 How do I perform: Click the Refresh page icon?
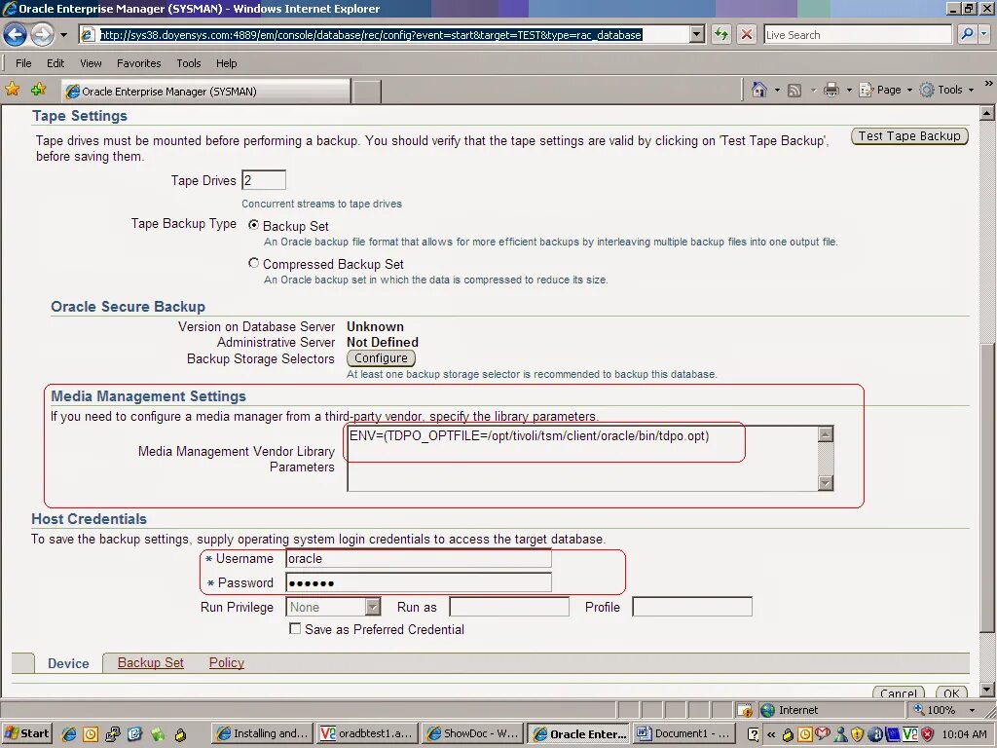point(721,35)
